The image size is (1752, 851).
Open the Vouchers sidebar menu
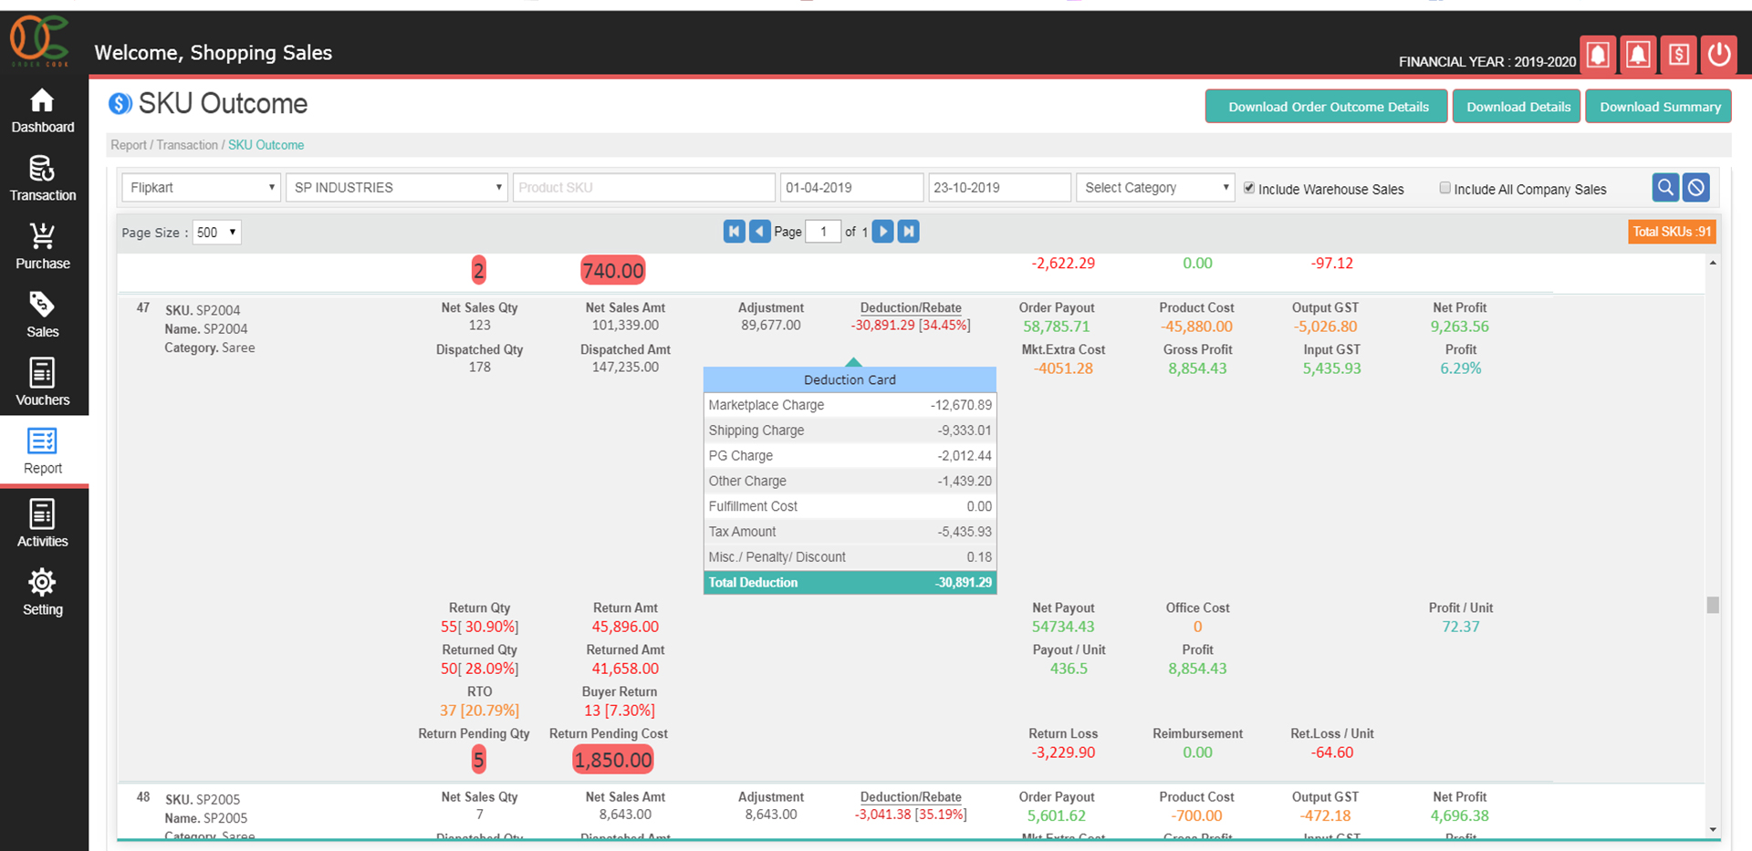43,382
